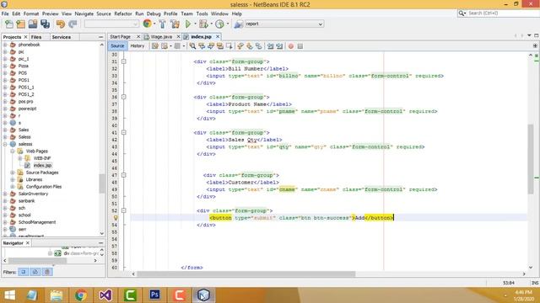540x303 pixels.
Task: Select index.jsp in project tree
Action: pyautogui.click(x=42, y=165)
